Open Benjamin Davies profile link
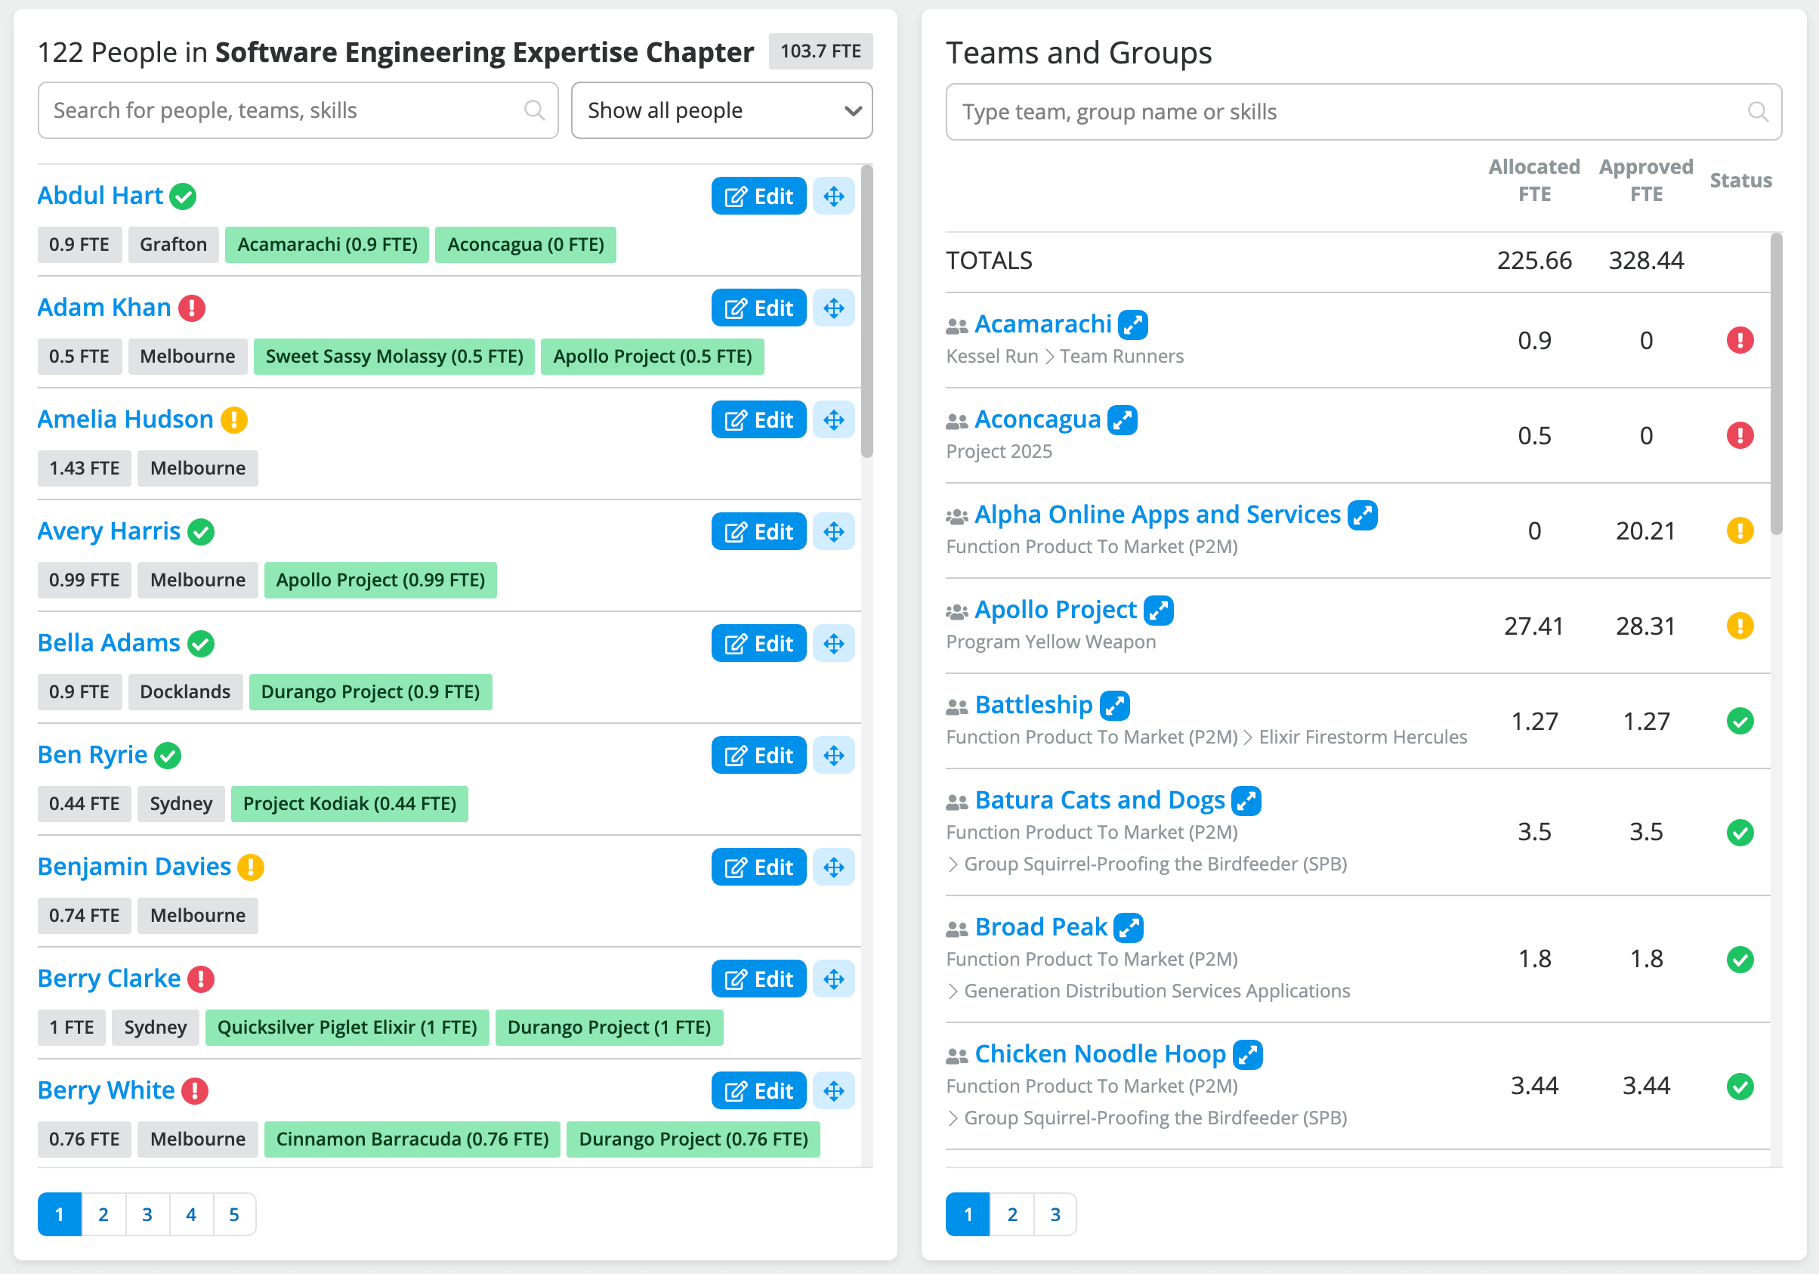1819x1274 pixels. [134, 867]
